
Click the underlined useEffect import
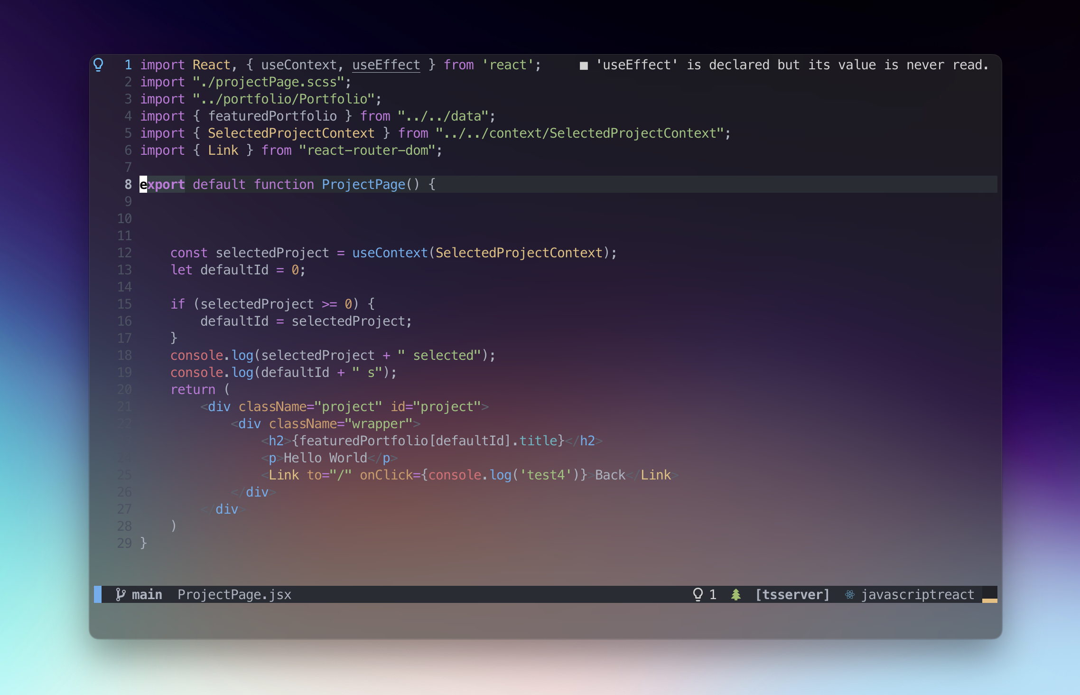point(386,65)
